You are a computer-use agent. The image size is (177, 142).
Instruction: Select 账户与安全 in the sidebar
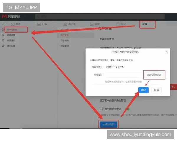(12, 30)
